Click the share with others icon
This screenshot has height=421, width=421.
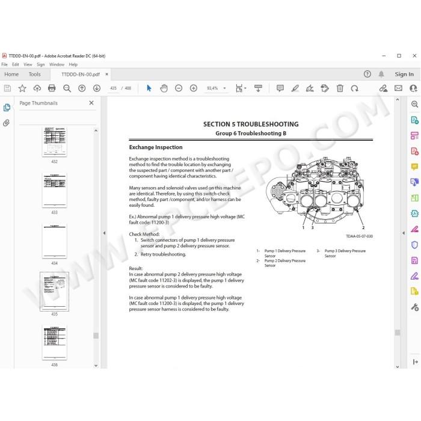click(x=413, y=88)
